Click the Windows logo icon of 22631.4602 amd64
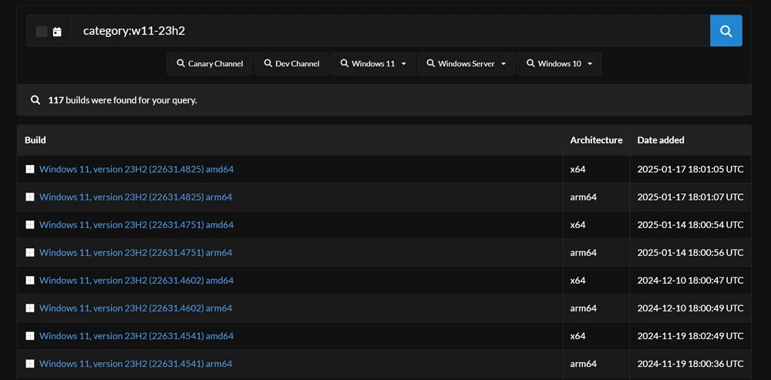 pyautogui.click(x=30, y=281)
